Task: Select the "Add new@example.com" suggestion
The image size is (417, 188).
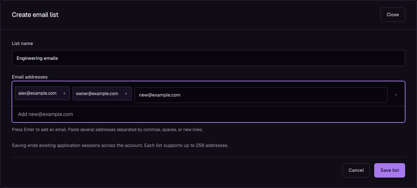Action: tap(208, 114)
